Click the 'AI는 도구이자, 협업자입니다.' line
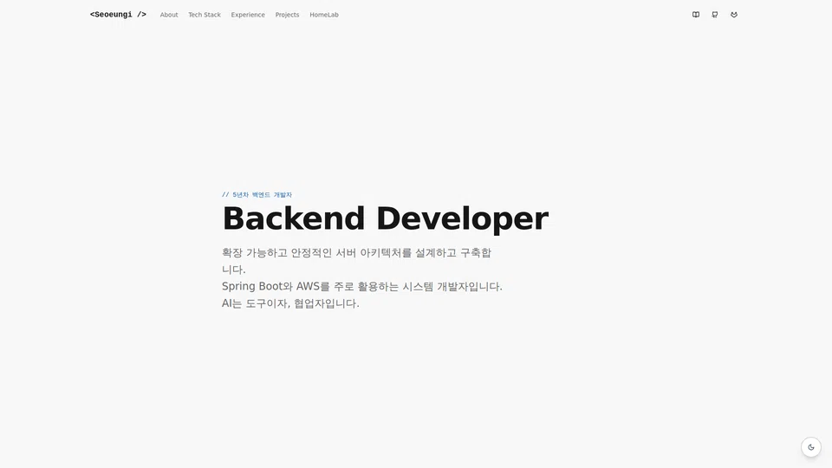 (x=291, y=303)
